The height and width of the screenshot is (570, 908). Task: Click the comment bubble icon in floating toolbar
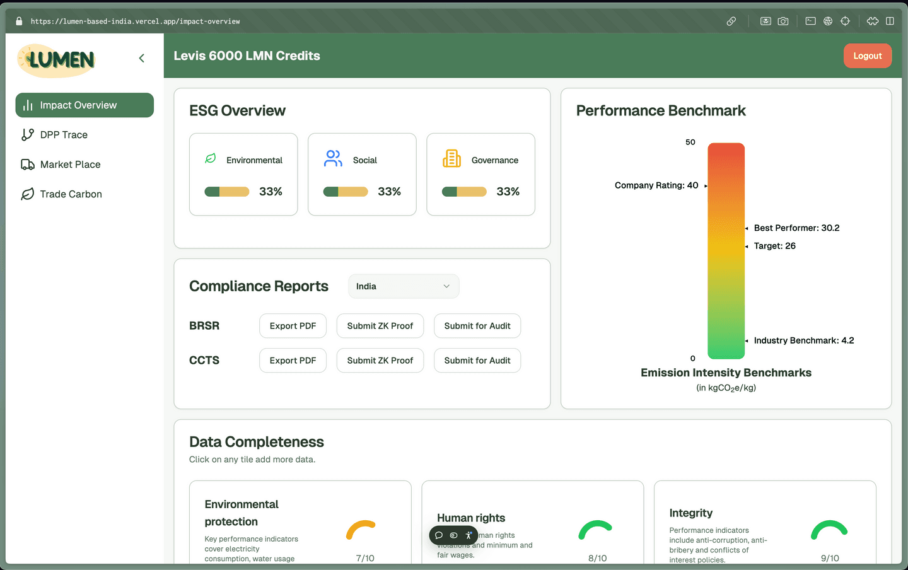(x=439, y=535)
